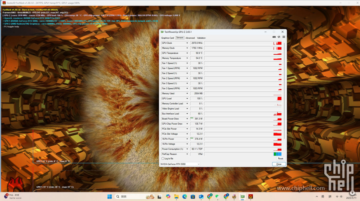Open the PerfCap Reason dropdown
This screenshot has height=201, width=360.
tap(187, 154)
